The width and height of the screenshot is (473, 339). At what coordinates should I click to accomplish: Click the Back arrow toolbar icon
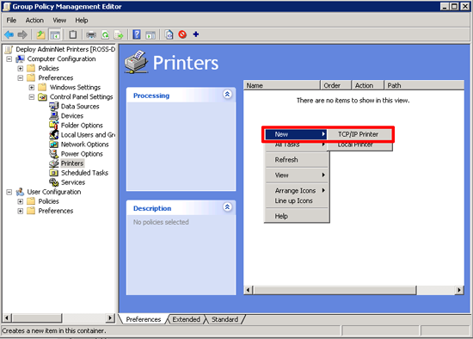pos(9,34)
